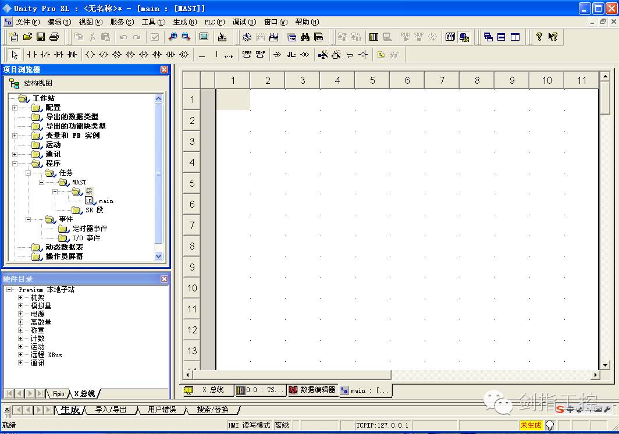Screen dimensions: 619x434
Task: Click the What's This arrow-question icon
Action: click(553, 37)
